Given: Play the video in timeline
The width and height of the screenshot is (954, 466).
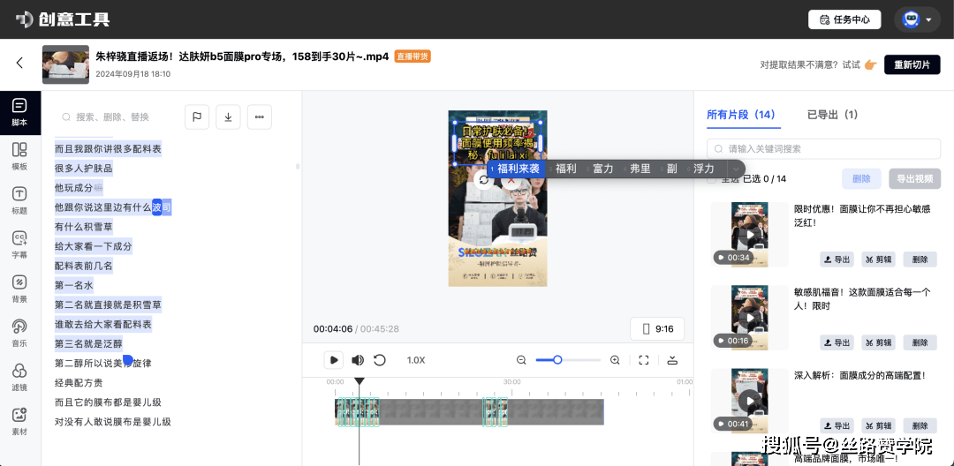Looking at the screenshot, I should tap(333, 360).
